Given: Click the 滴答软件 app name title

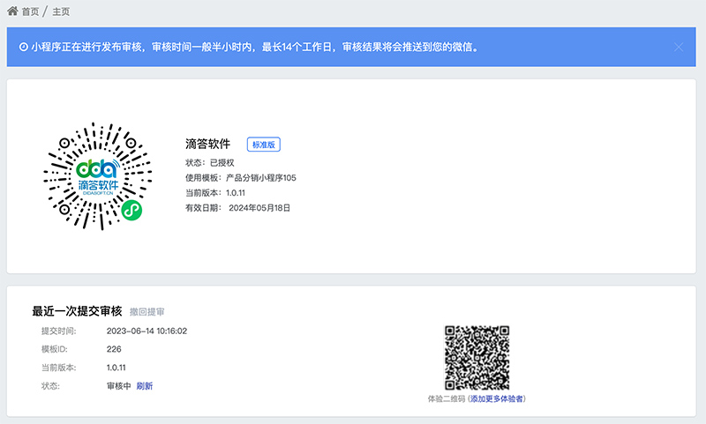Looking at the screenshot, I should coord(207,144).
